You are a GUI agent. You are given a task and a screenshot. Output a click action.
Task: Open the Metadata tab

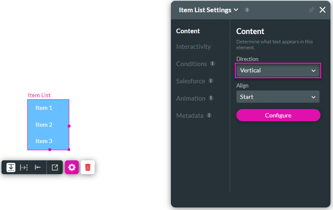coord(190,115)
